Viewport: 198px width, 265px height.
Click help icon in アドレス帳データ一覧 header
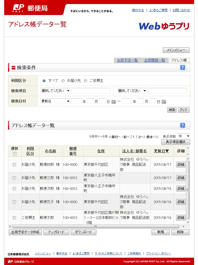coord(183,125)
